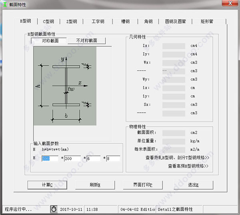The width and height of the screenshot is (240, 215).
Task: Open the 圆钢及圆管 tab
Action: [175, 22]
